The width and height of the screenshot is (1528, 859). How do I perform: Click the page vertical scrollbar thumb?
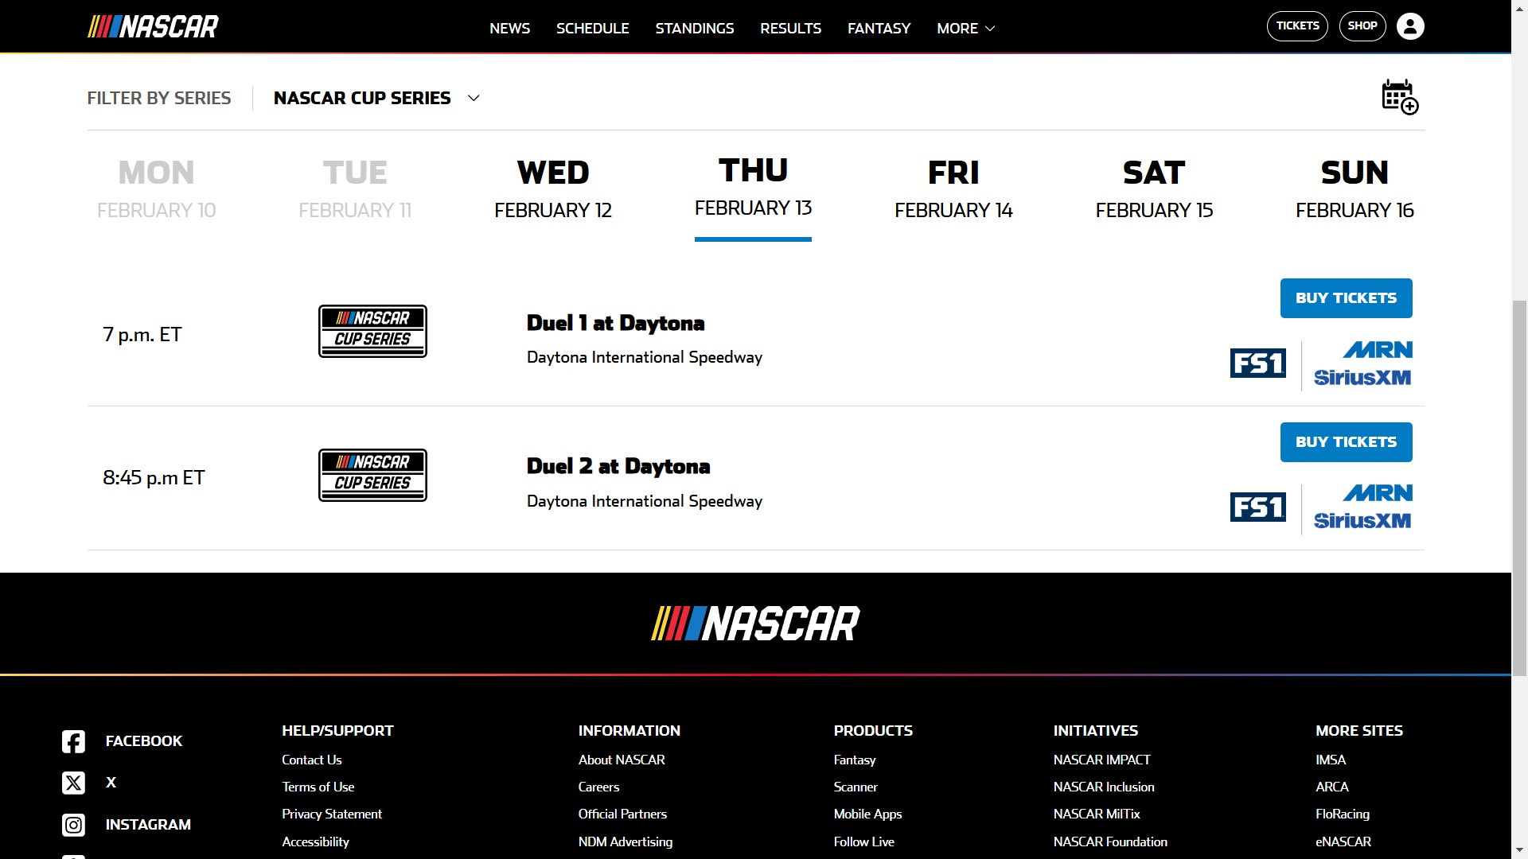pyautogui.click(x=1520, y=488)
